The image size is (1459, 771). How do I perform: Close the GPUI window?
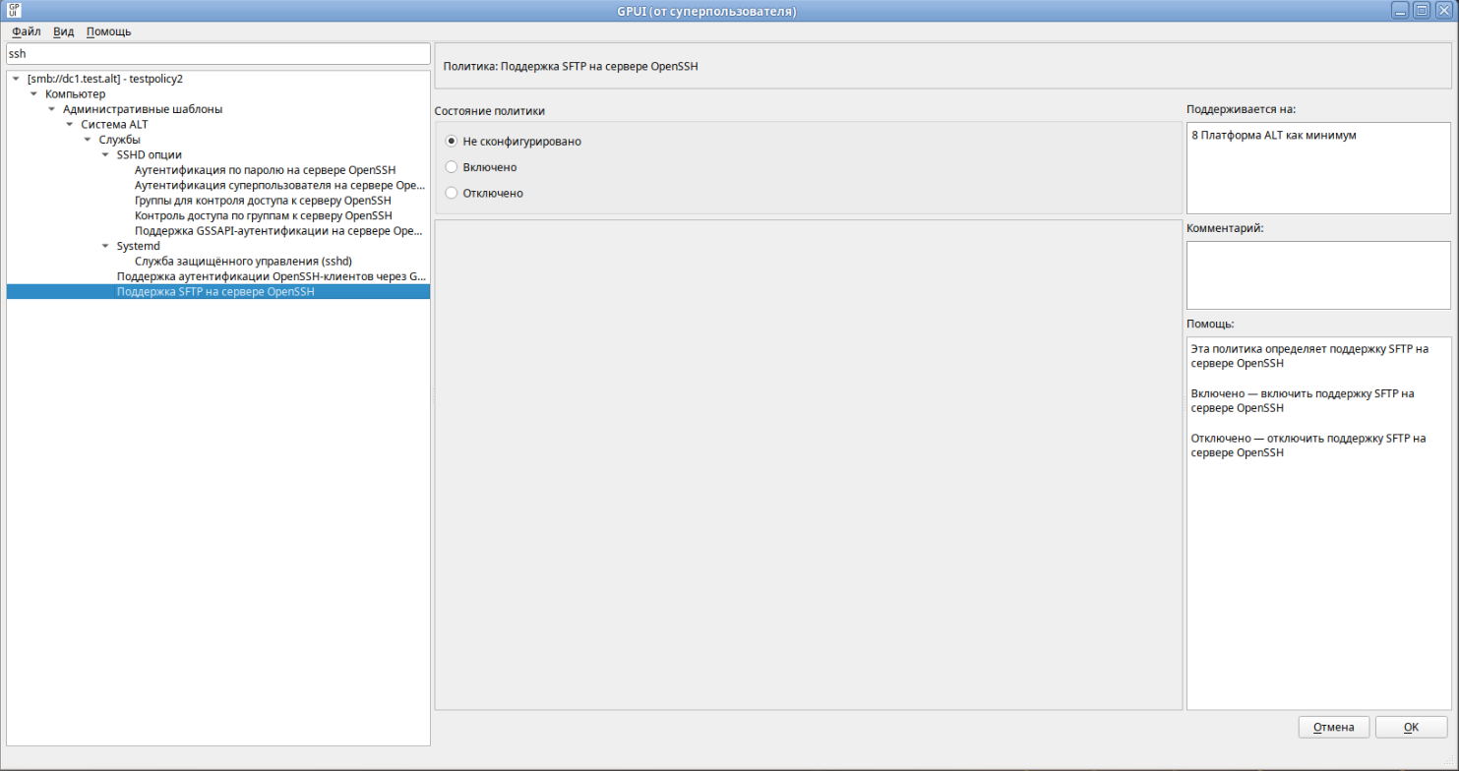1442,11
